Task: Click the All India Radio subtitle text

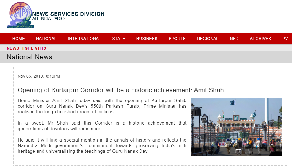Action: click(48, 19)
